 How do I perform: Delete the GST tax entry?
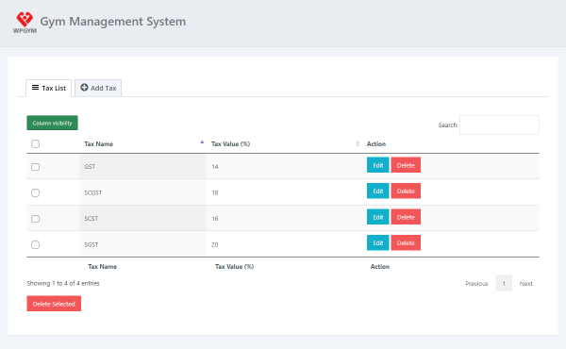pos(406,165)
